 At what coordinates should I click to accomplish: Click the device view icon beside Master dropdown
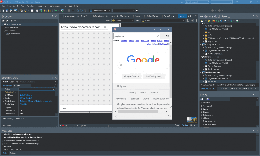[x=188, y=21]
